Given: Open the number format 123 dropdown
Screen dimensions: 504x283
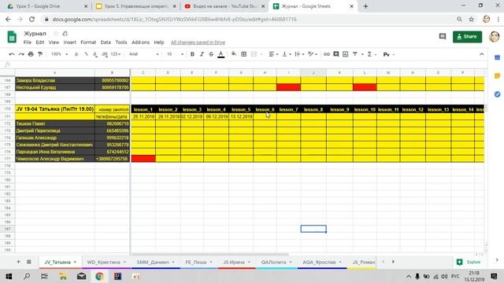Looking at the screenshot, I should pos(116,54).
